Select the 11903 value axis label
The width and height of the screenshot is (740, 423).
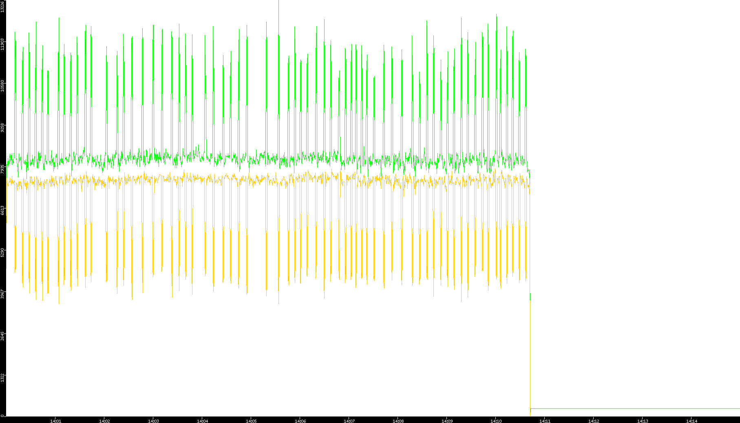pyautogui.click(x=2, y=44)
